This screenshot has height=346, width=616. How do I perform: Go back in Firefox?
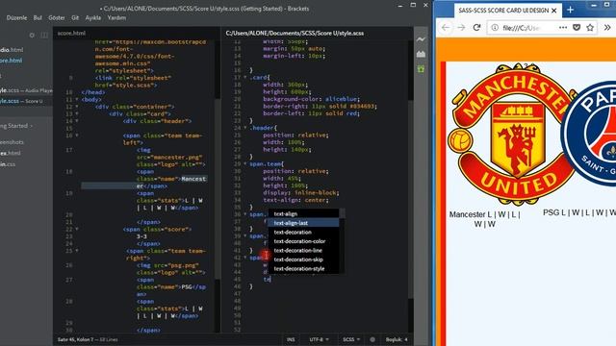(445, 28)
